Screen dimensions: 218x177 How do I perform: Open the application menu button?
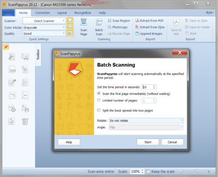point(8,13)
